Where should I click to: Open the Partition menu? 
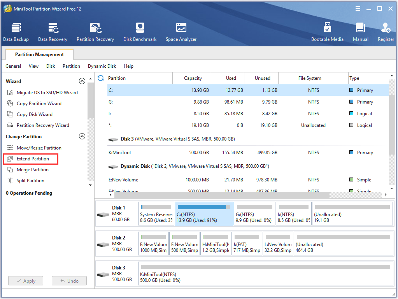click(71, 66)
